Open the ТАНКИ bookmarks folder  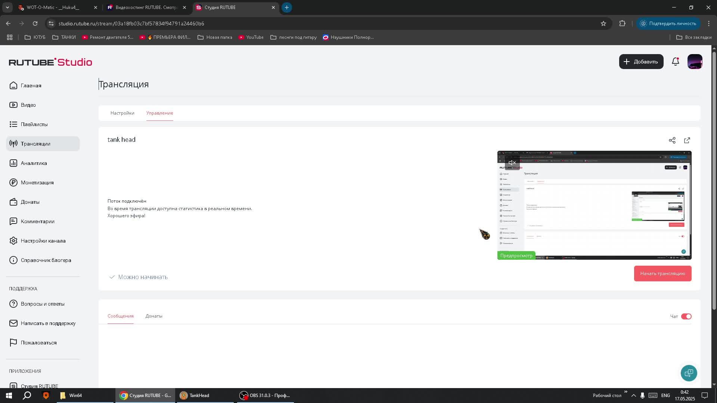(x=64, y=37)
